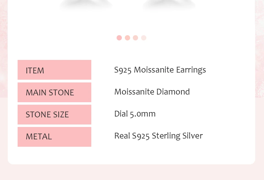Click the pink ITEM label cell
The image size is (264, 180).
pos(54,70)
